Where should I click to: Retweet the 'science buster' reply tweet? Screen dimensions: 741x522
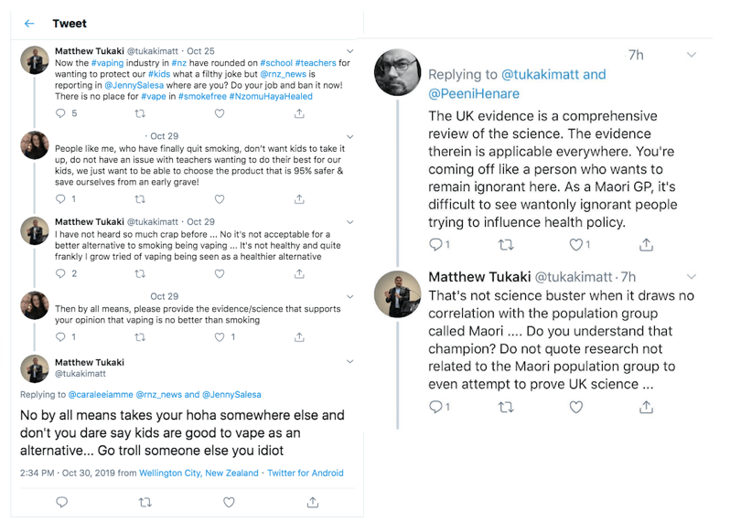click(505, 407)
